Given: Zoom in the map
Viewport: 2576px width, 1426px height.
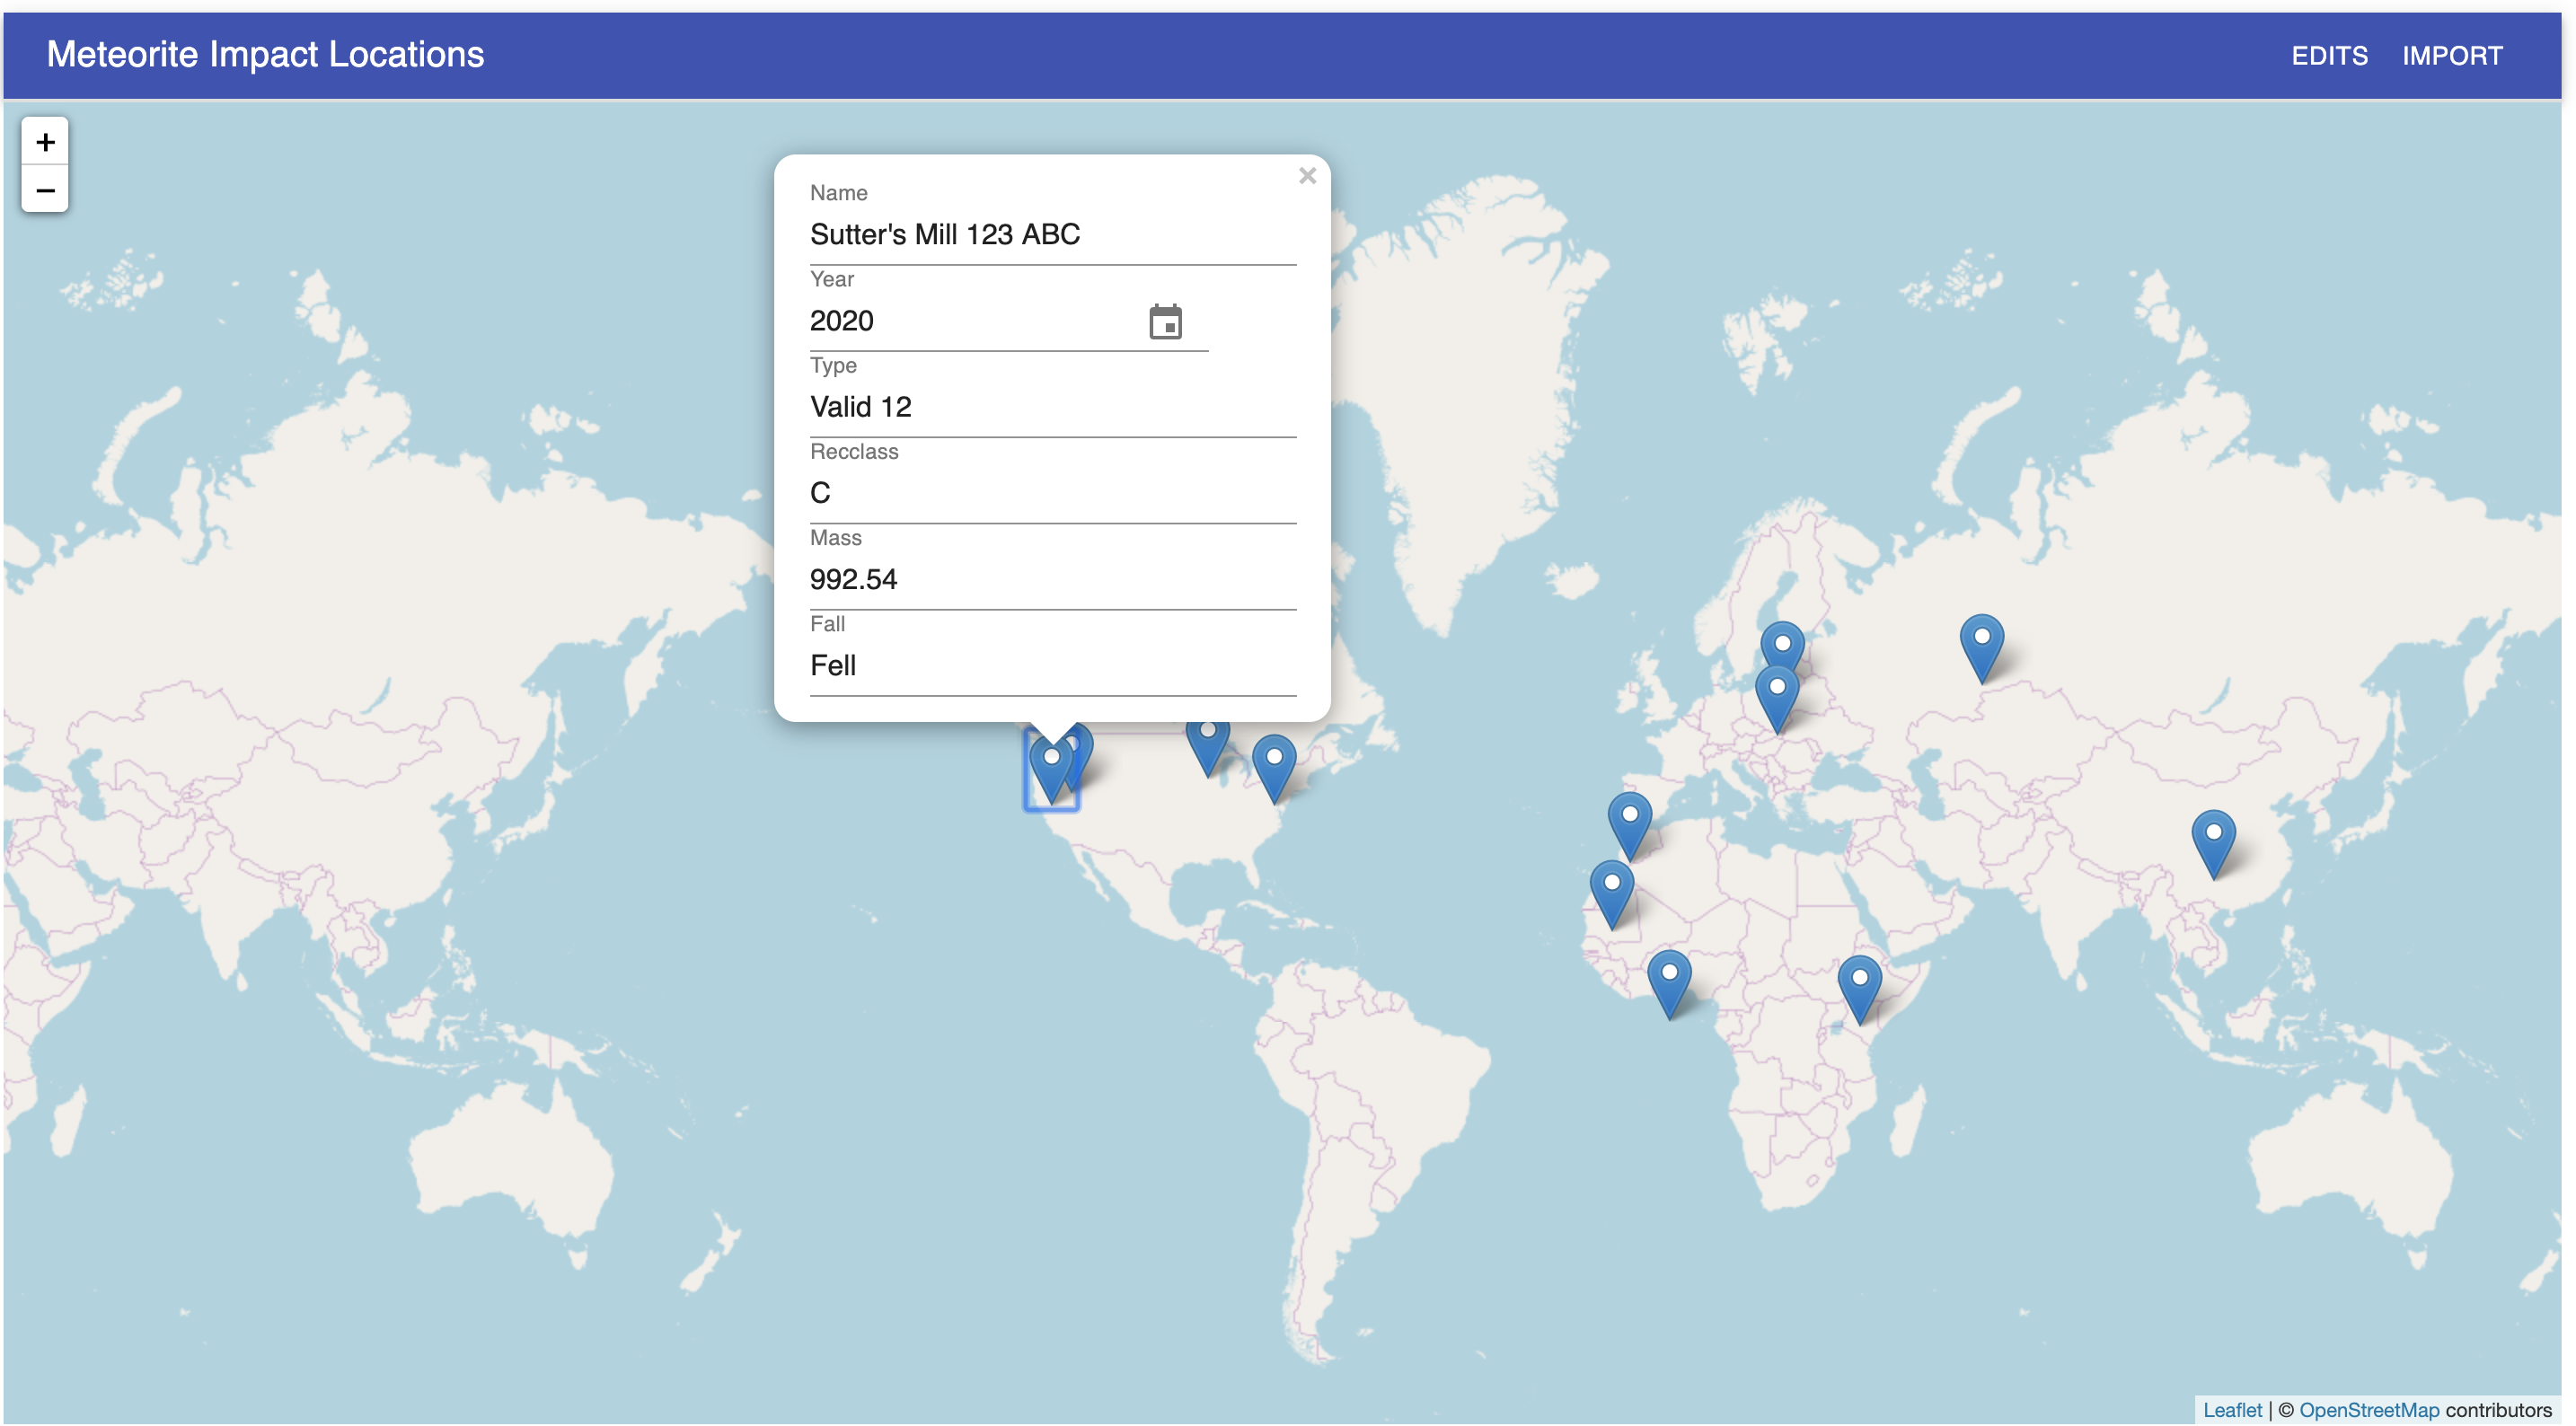Looking at the screenshot, I should (45, 142).
